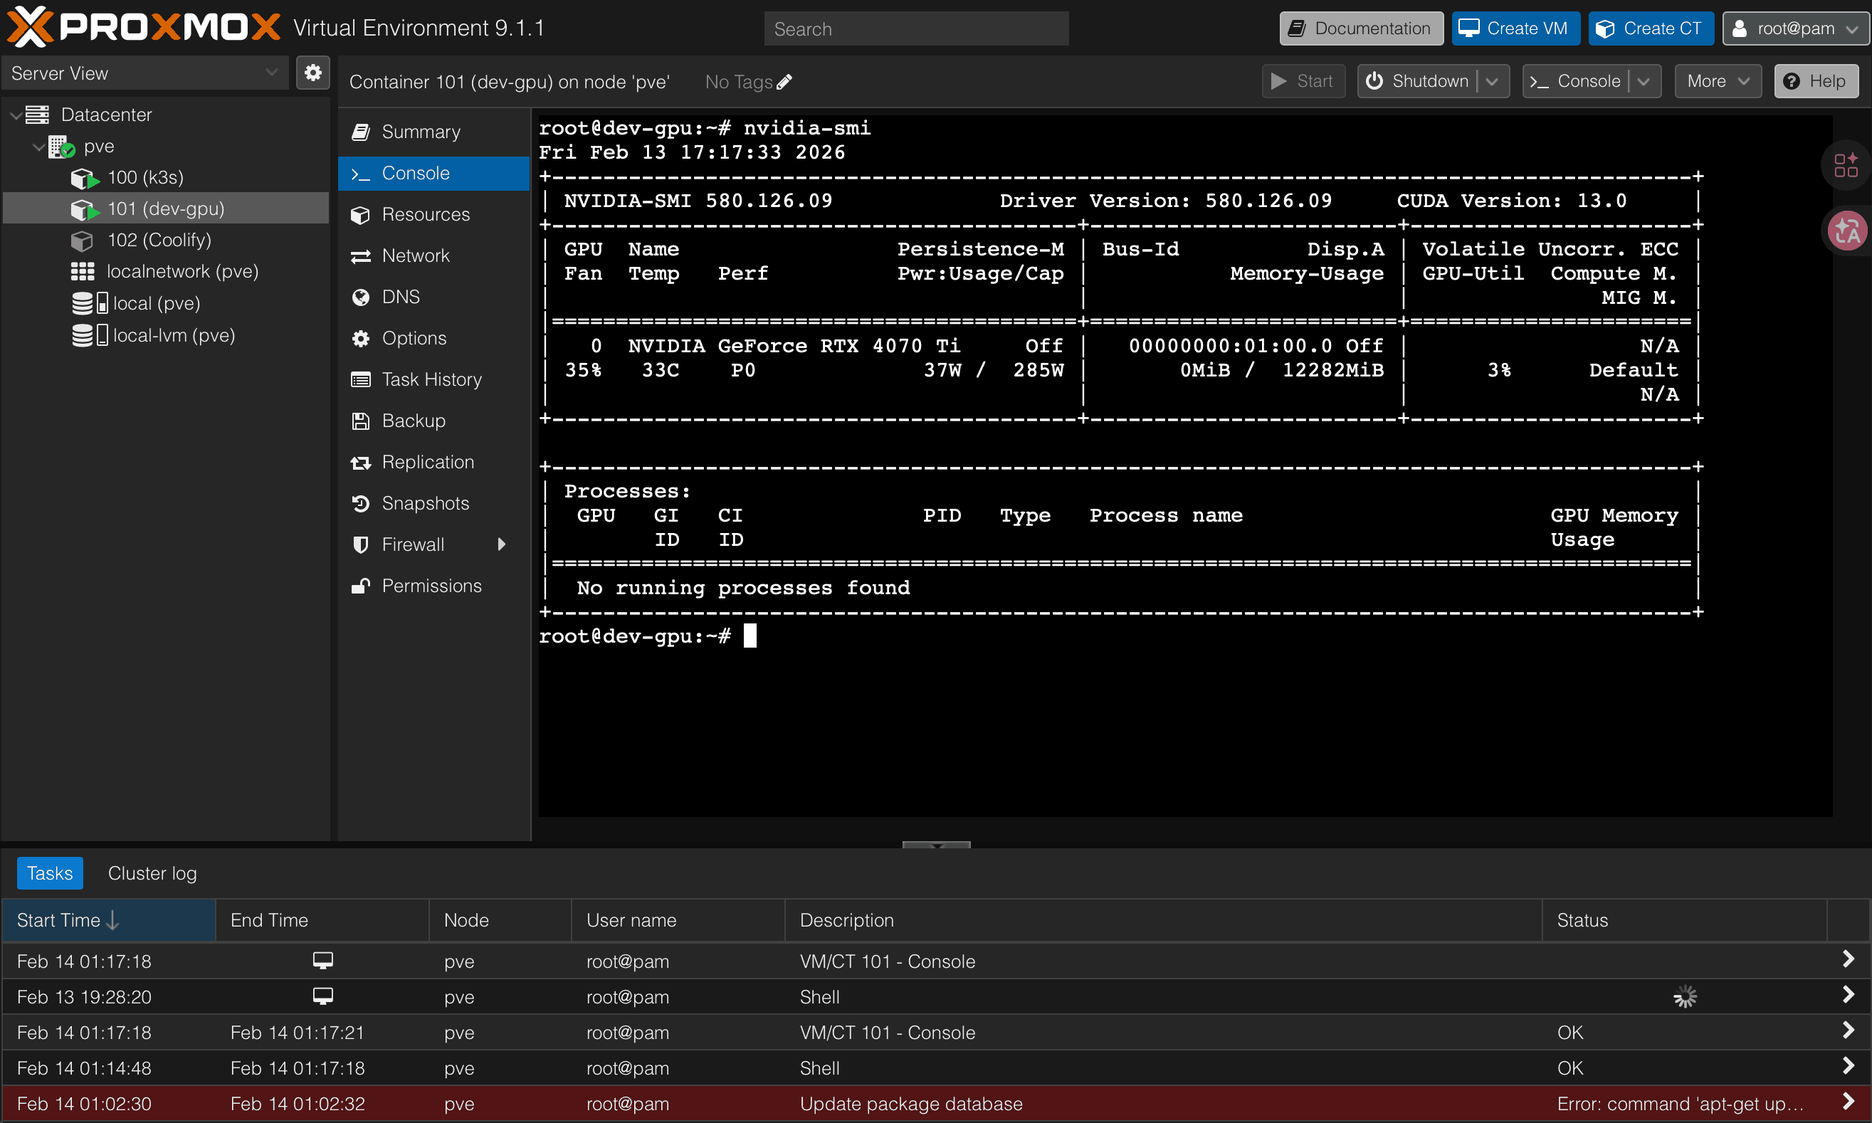Edit tags with the pencil icon

point(784,82)
